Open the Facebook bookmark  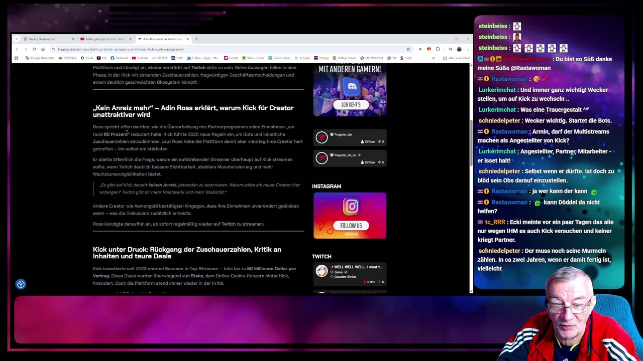click(119, 58)
